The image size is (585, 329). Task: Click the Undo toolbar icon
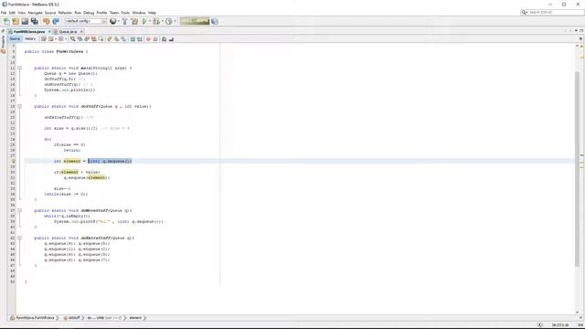(47, 22)
